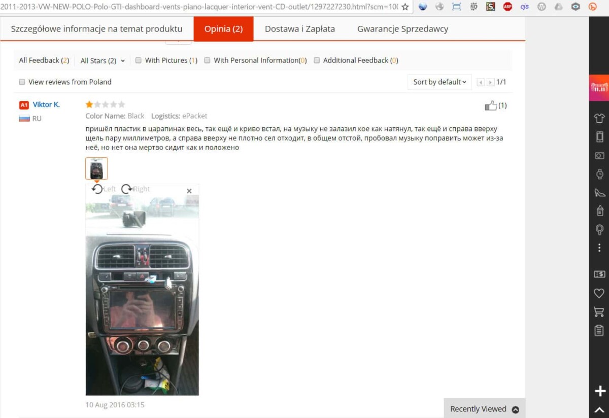Screen dimensions: 609x418
Task: Open the 11.11 sale banner in sidebar
Action: coord(599,87)
